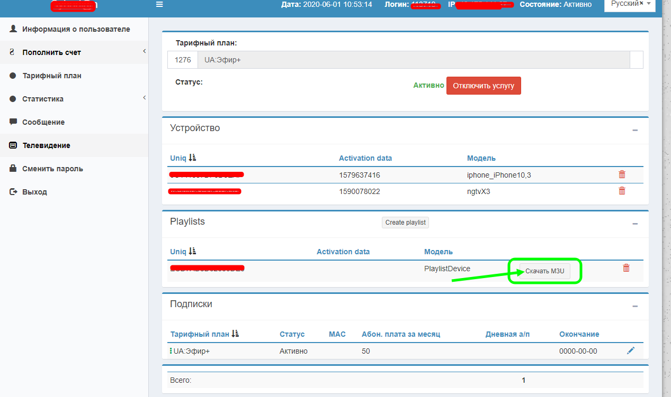Image resolution: width=671 pixels, height=397 pixels.
Task: Click the Скачать M3U button
Action: 544,271
